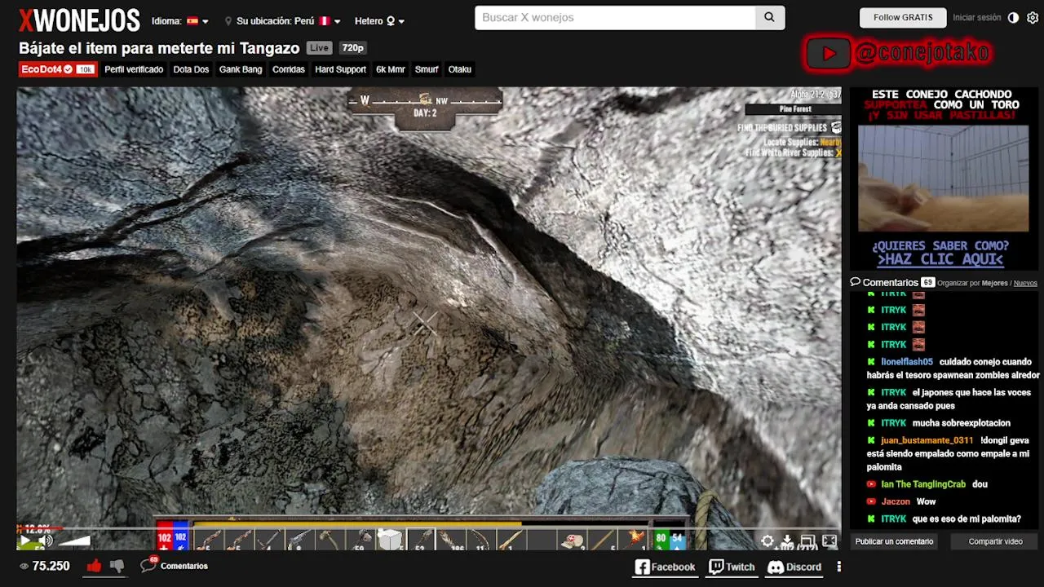
Task: Open the three-dot more options menu
Action: [x=838, y=567]
